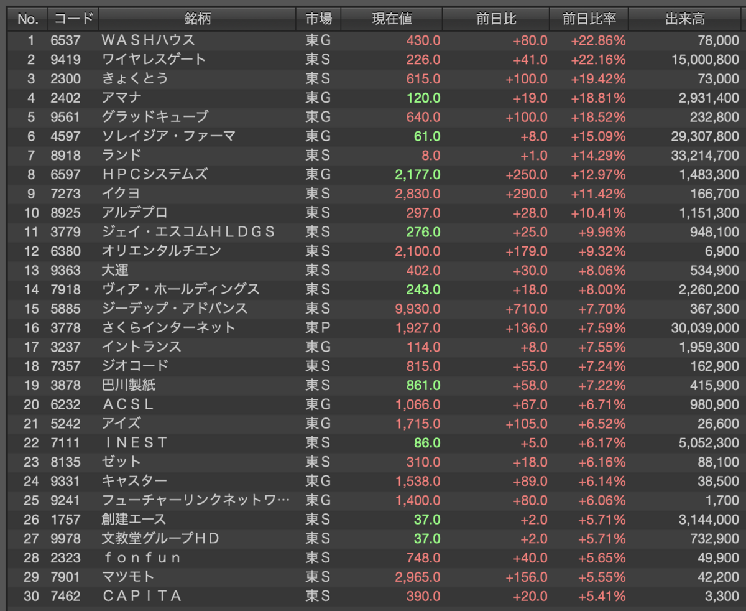The height and width of the screenshot is (611, 746).
Task: Select the ワイヤレスゲート stock name
Action: tap(154, 60)
